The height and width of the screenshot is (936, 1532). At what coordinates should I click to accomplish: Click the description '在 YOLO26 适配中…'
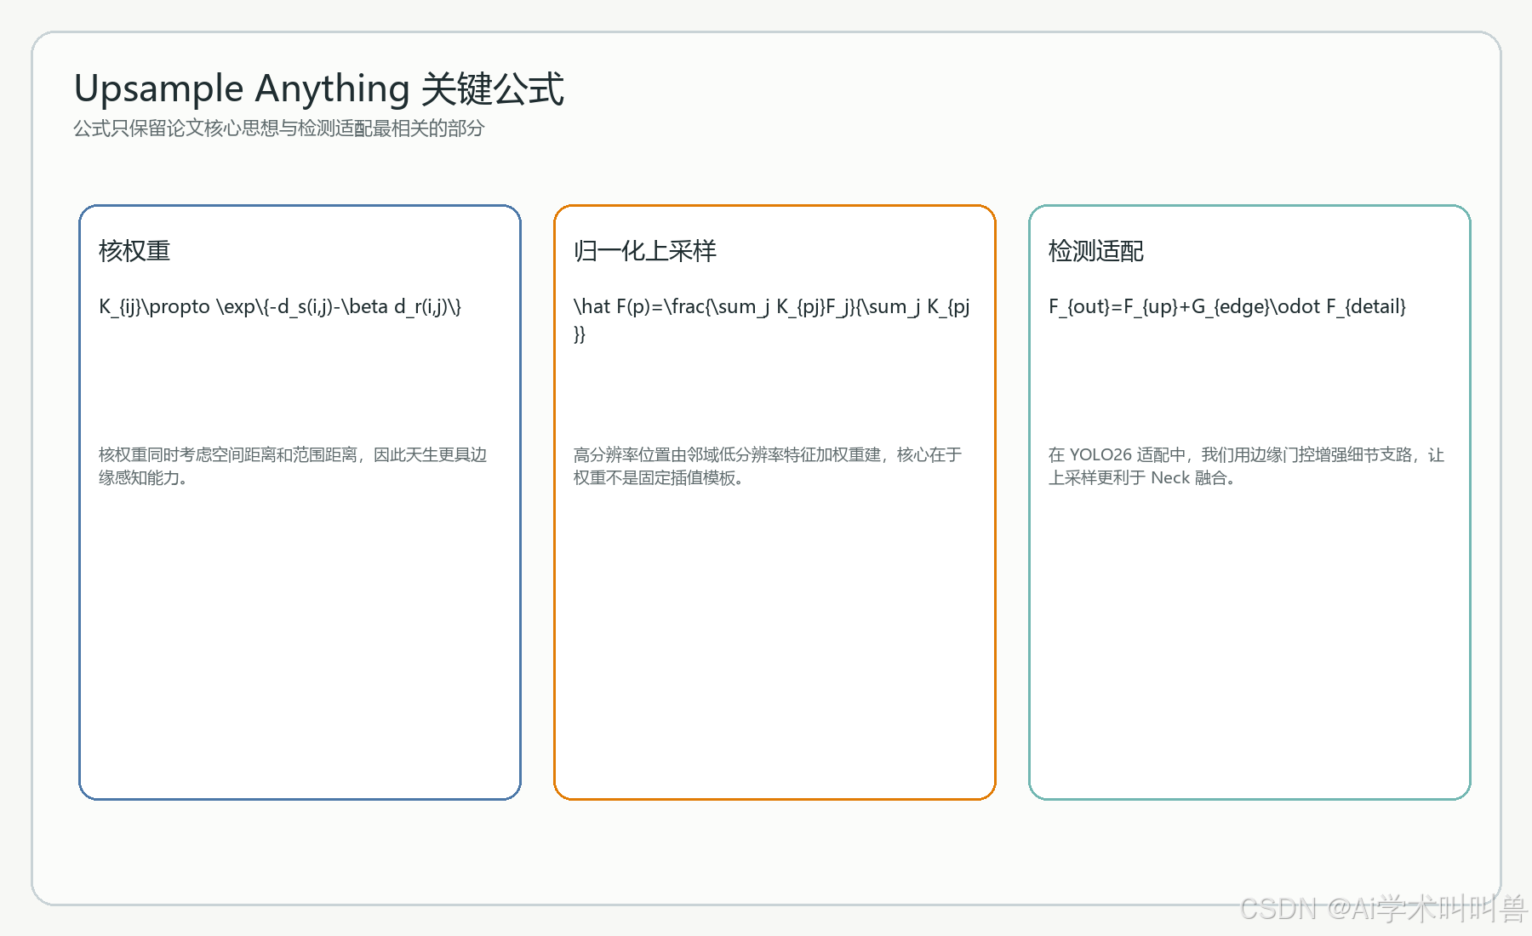pos(1246,466)
